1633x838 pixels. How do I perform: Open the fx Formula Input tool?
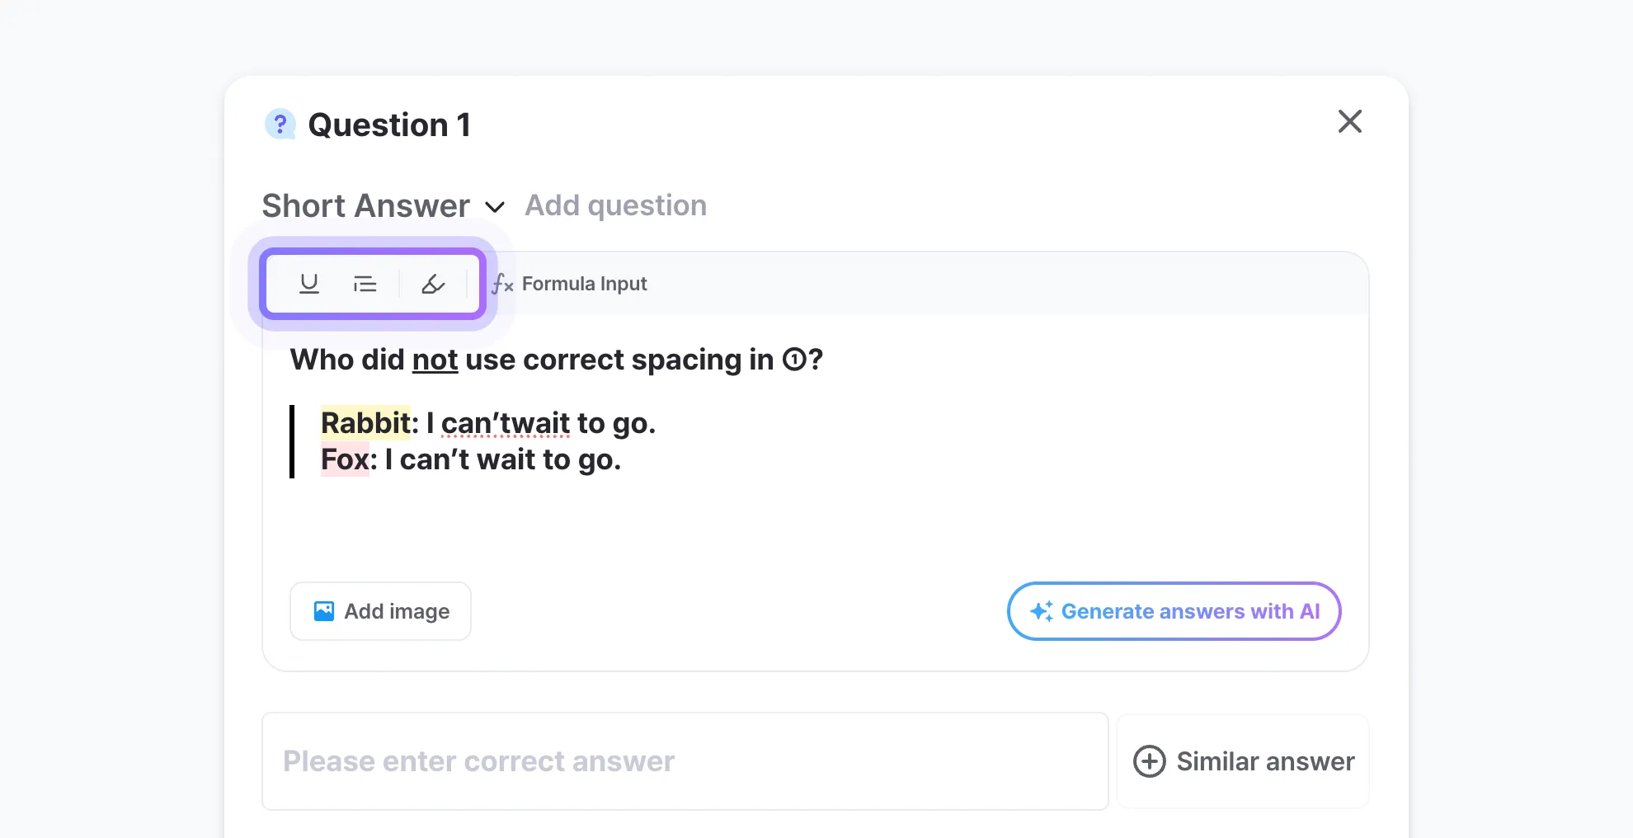(570, 284)
